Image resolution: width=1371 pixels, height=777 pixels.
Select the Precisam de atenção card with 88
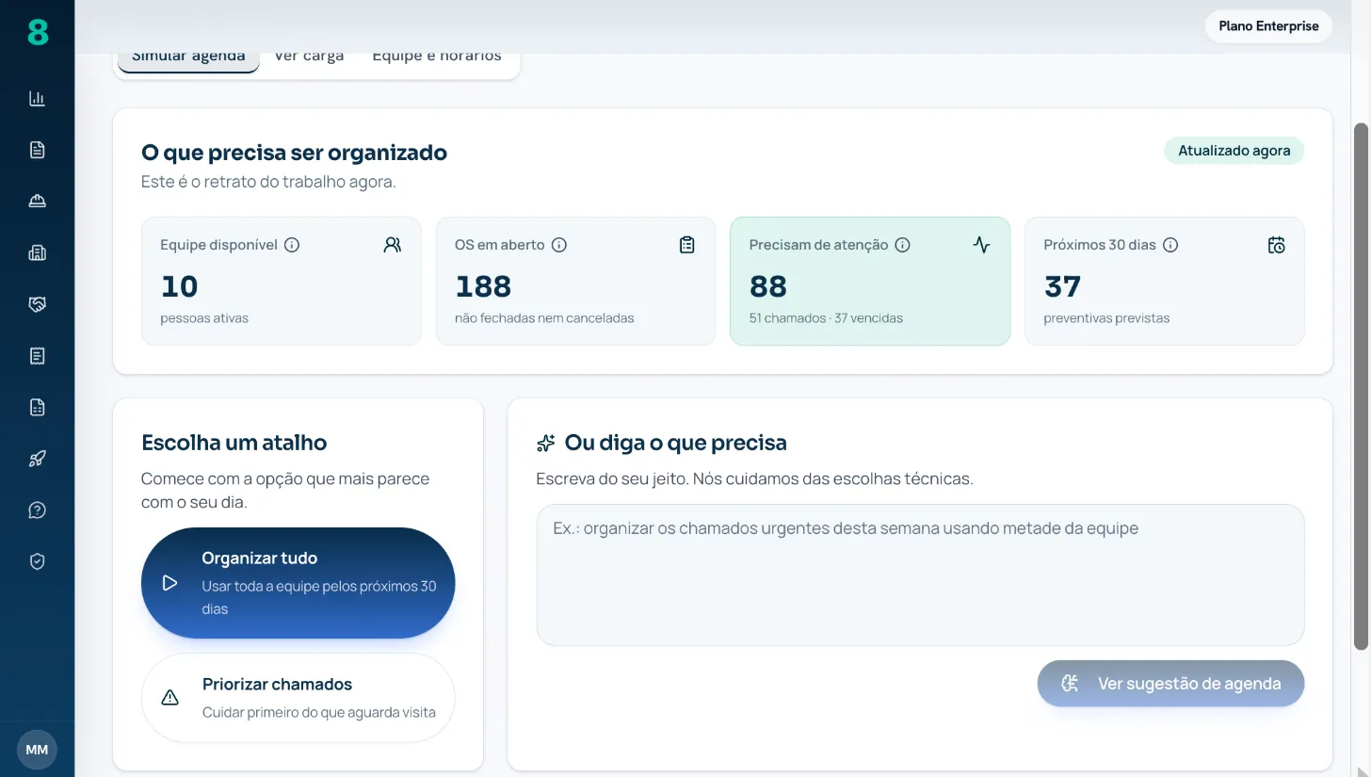(869, 281)
